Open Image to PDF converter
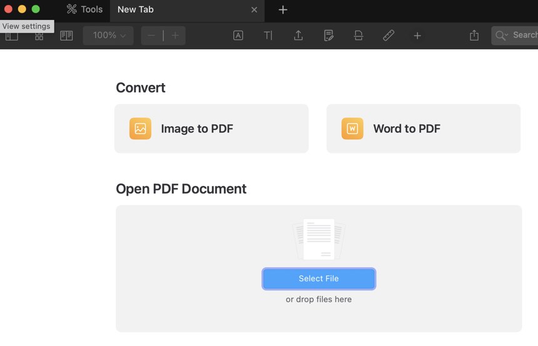Screen dimensions: 538x346 [211, 129]
